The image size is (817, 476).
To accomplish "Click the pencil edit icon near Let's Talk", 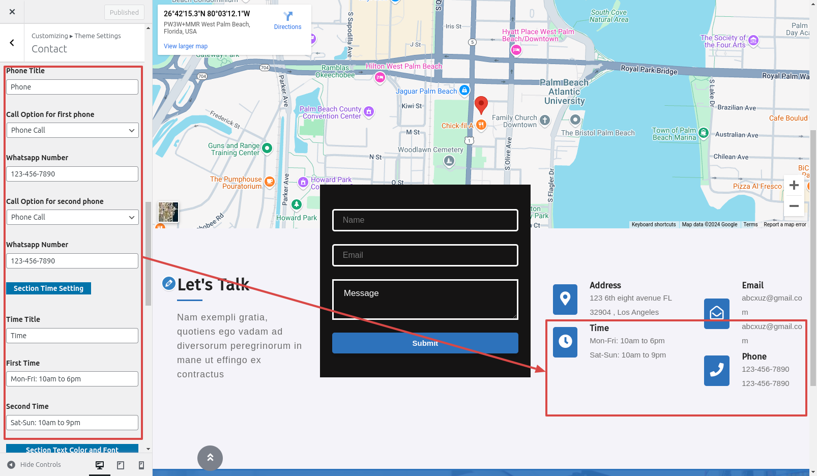I will click(x=169, y=283).
